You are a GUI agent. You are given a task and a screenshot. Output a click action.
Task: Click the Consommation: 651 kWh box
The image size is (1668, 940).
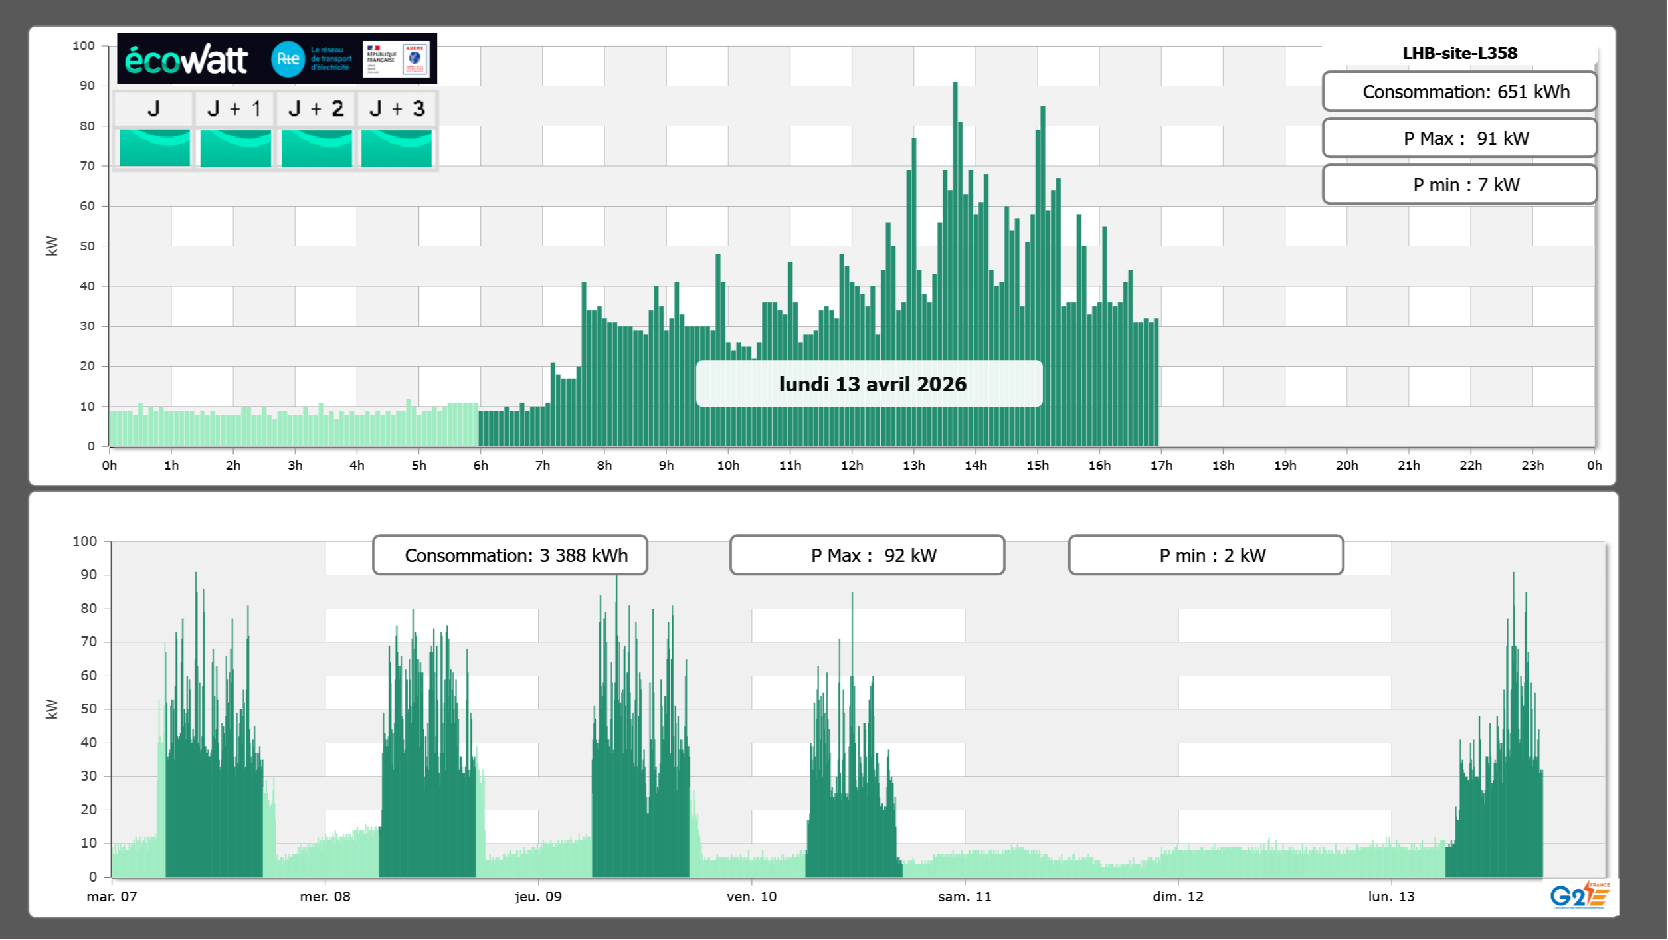[x=1459, y=92]
